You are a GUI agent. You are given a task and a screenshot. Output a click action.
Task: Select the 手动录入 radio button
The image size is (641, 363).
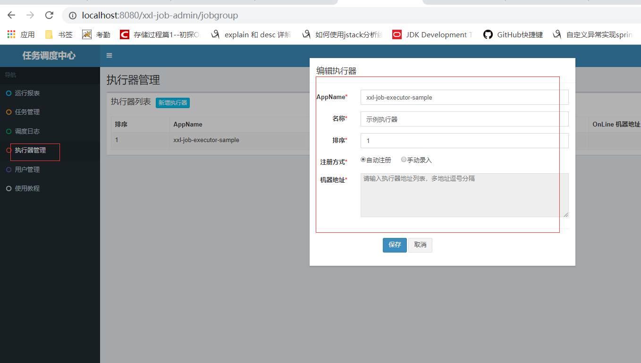(x=404, y=160)
